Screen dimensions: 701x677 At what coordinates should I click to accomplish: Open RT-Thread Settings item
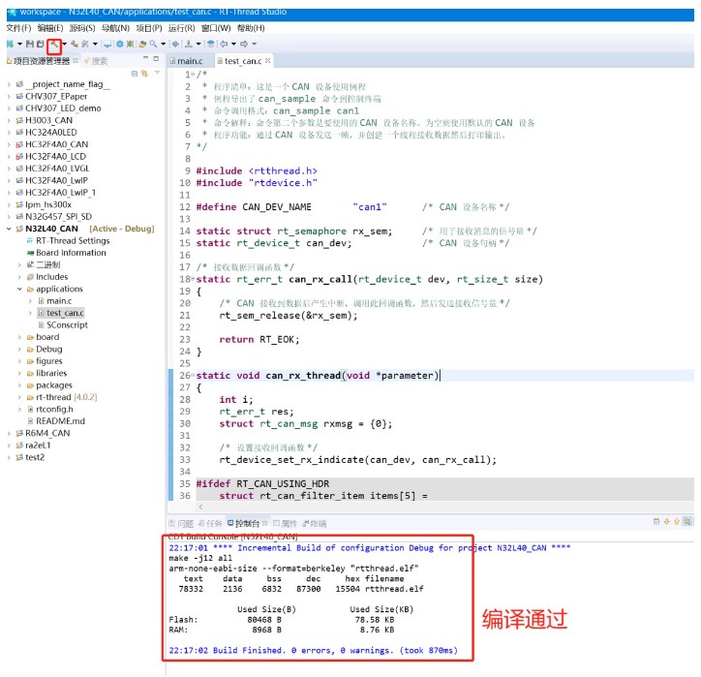[x=69, y=240]
